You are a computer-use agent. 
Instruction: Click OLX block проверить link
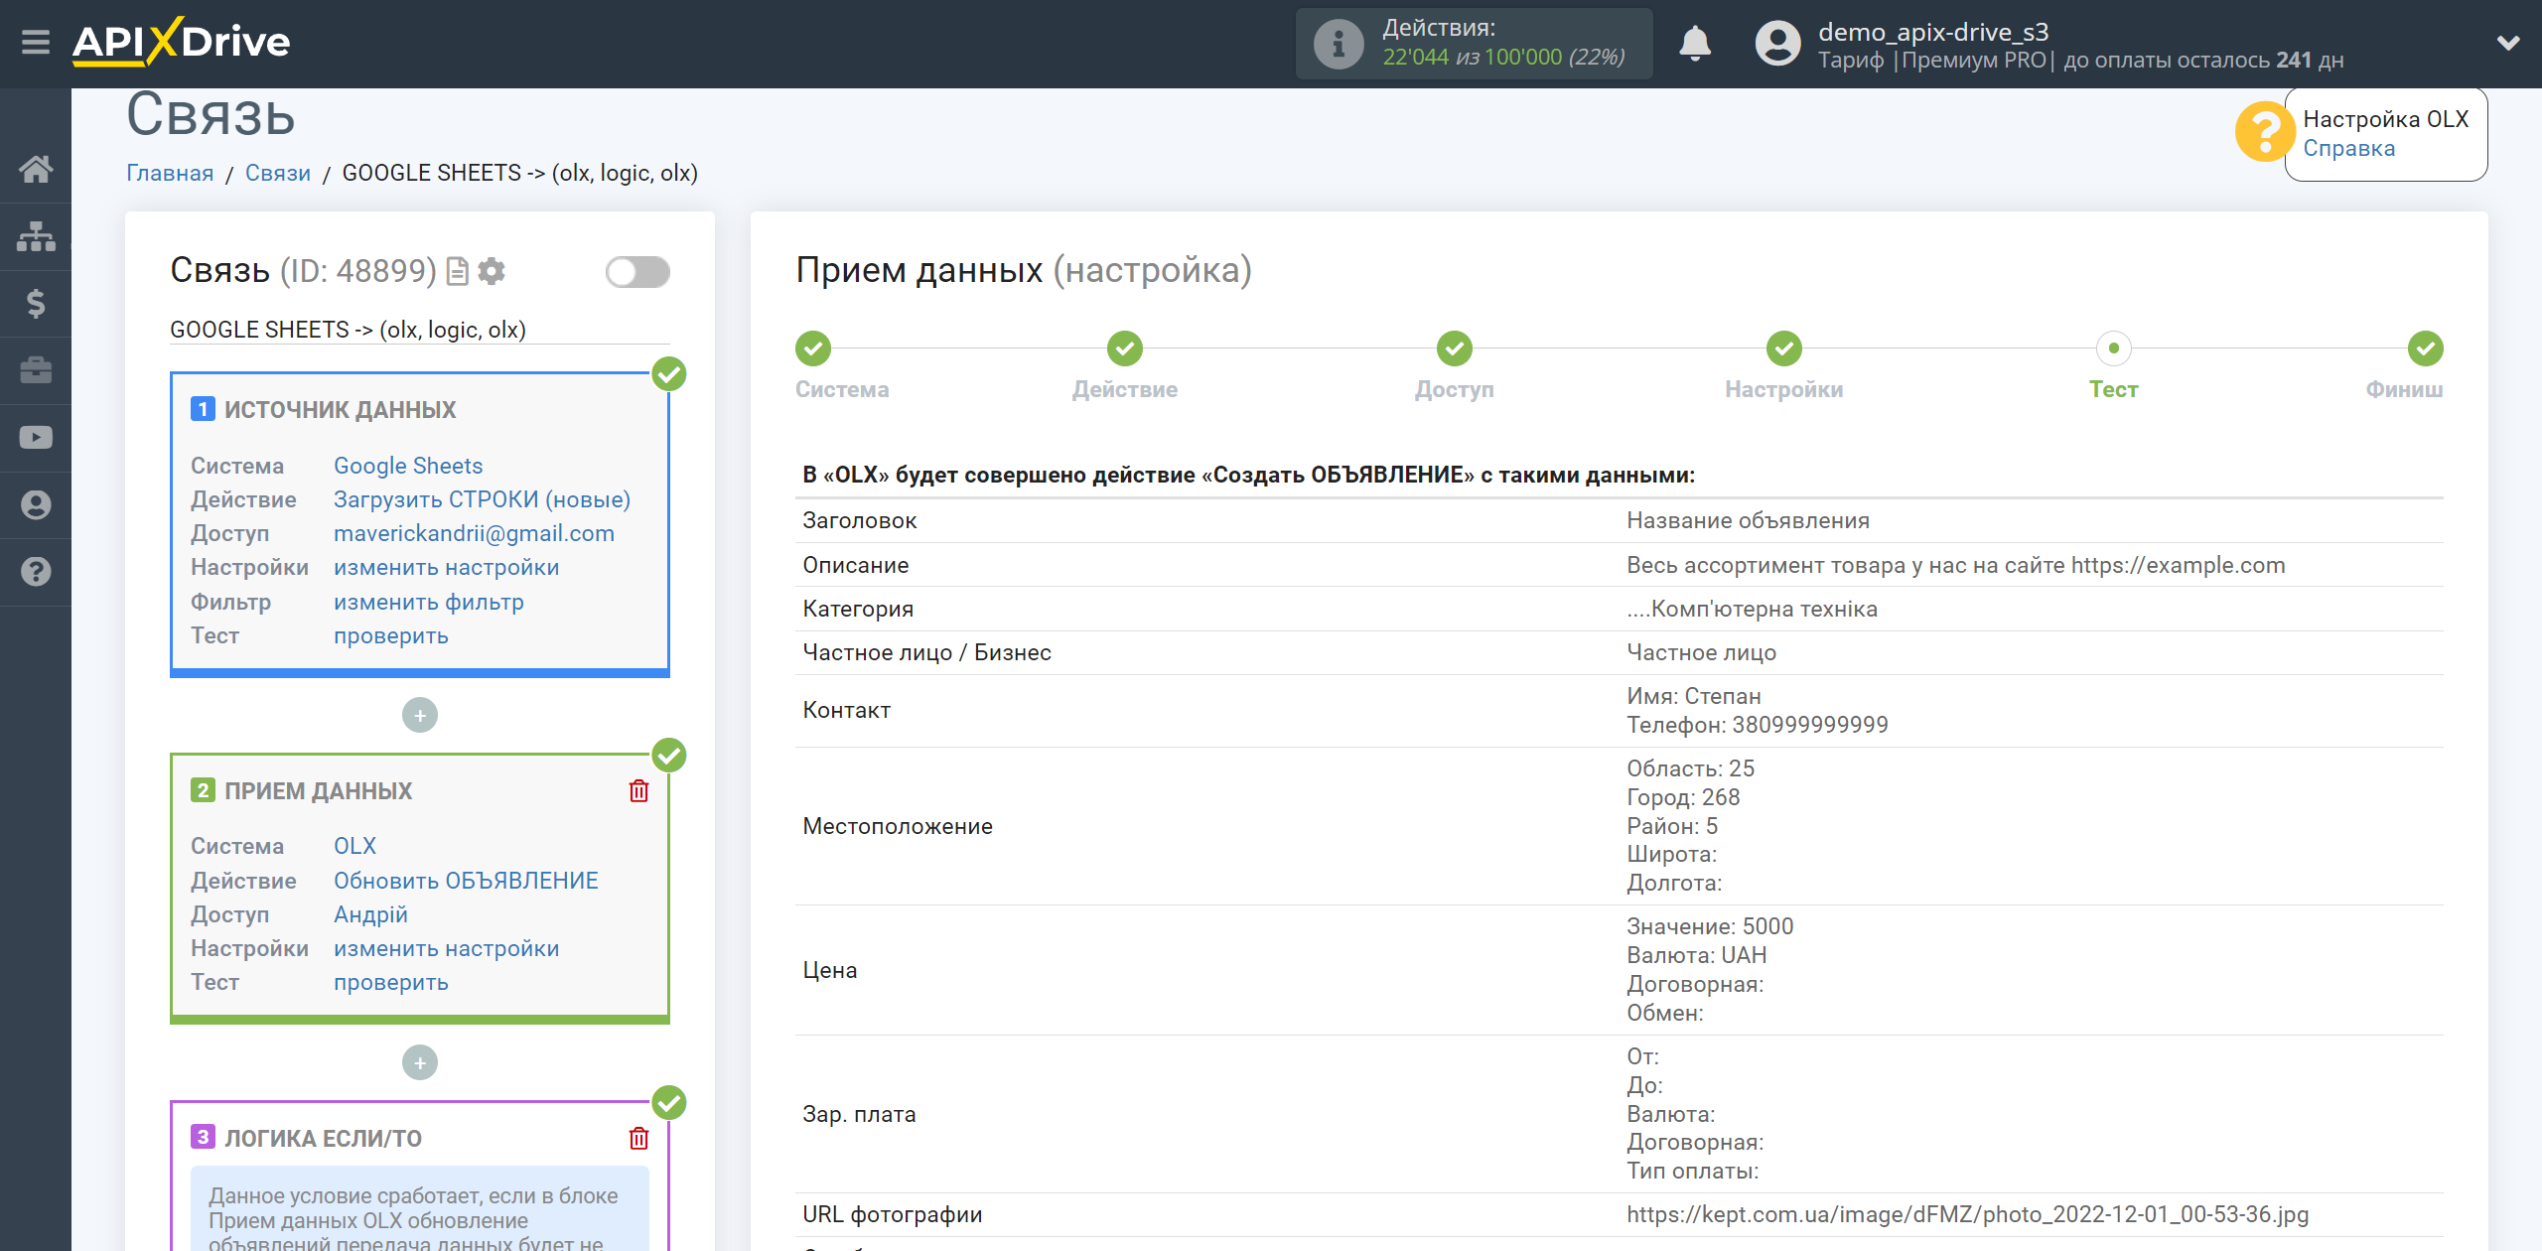(391, 982)
